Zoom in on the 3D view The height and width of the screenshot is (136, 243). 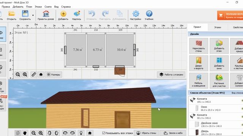coord(41,133)
